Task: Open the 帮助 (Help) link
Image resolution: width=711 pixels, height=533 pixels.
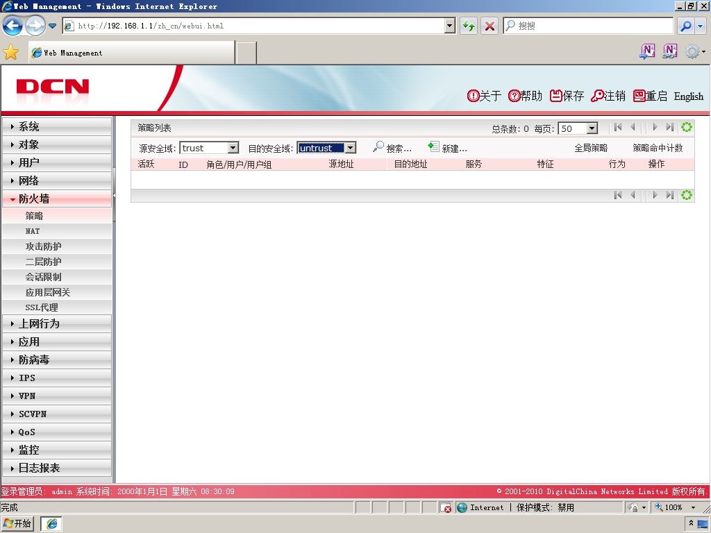Action: point(525,96)
